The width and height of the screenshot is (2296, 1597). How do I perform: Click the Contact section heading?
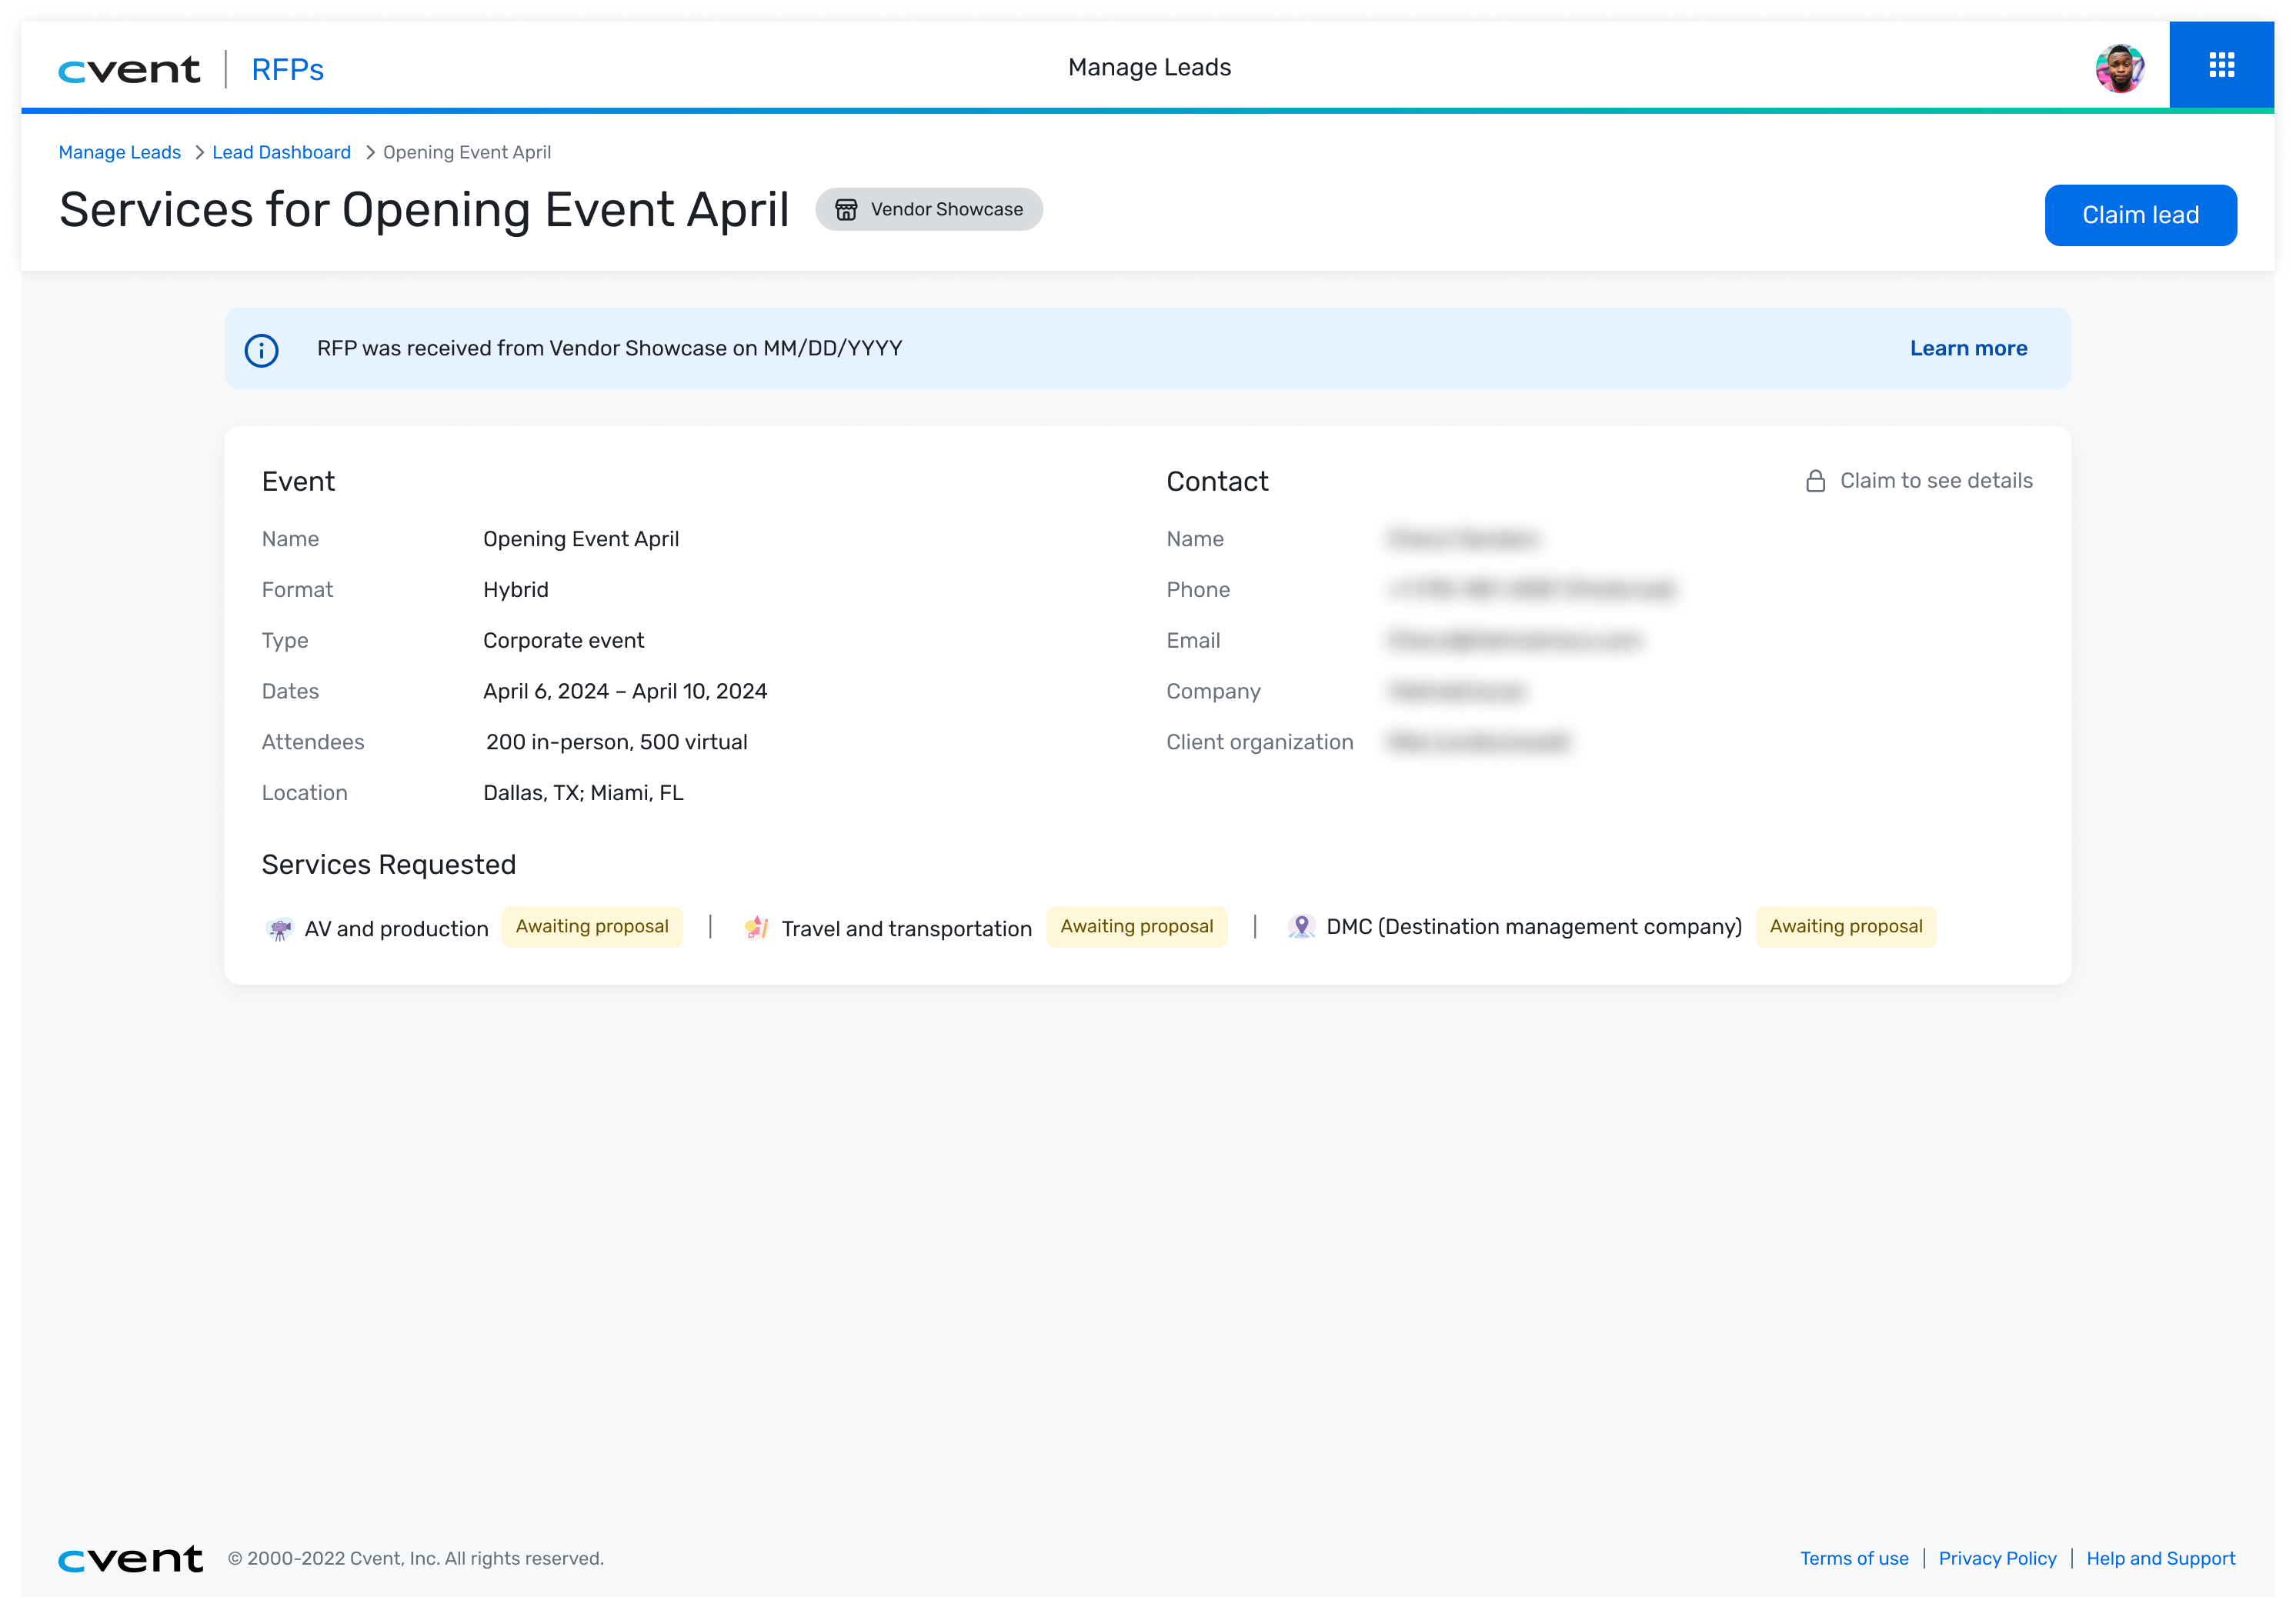pos(1217,482)
